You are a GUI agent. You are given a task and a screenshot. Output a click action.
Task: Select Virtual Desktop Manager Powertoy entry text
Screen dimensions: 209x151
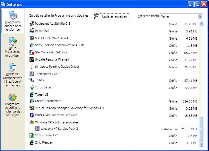point(70,108)
